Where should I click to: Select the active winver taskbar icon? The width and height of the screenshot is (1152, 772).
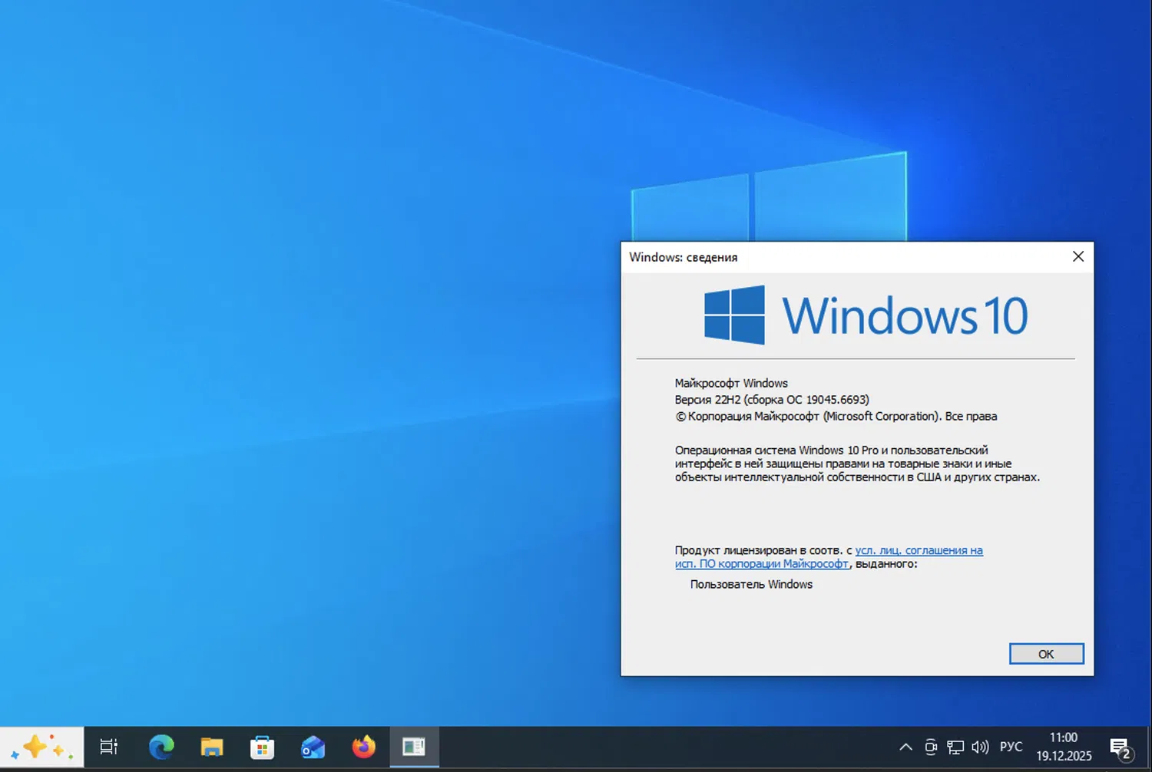tap(414, 747)
